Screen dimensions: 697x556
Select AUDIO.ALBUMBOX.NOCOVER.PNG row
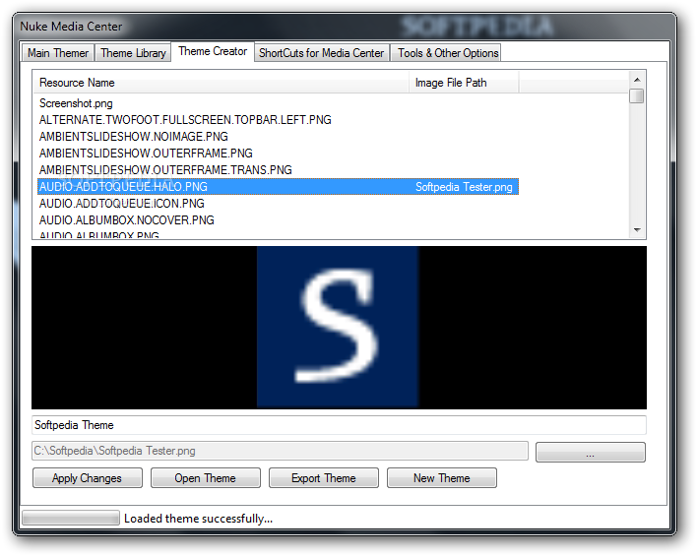coord(278,220)
